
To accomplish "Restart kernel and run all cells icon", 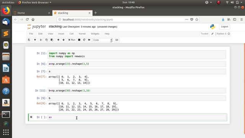I will 89,40.
